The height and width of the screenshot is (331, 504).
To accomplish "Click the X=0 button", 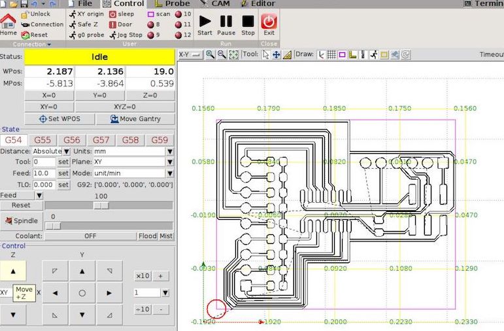I will click(x=49, y=96).
